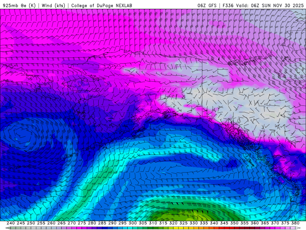Click the 325 color scale label

(x=183, y=223)
